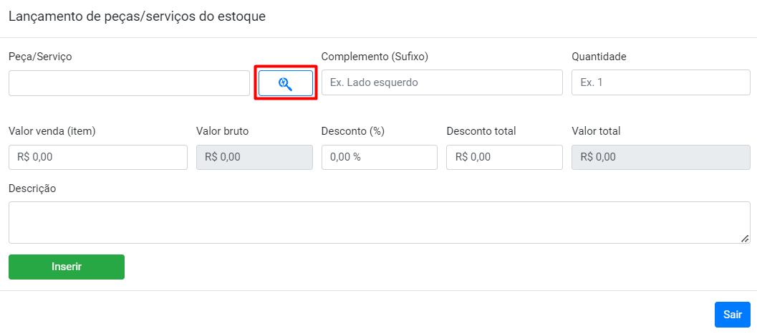
Task: Select the Quantidade input field
Action: tap(660, 83)
